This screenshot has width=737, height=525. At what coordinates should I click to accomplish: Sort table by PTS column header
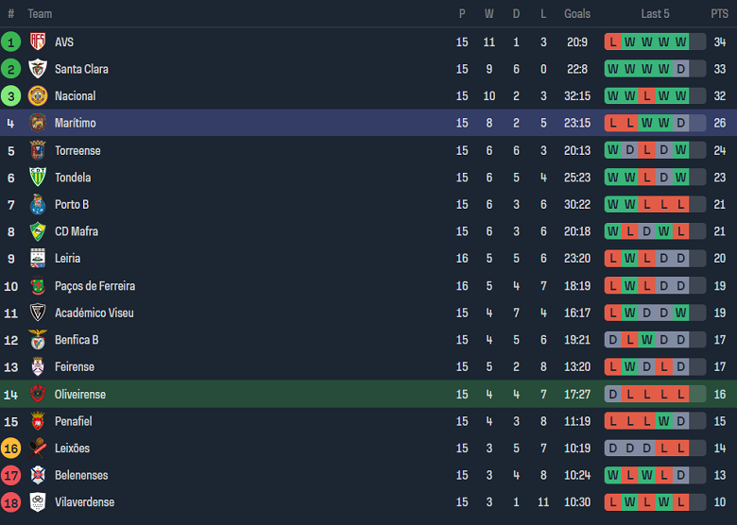coord(719,14)
